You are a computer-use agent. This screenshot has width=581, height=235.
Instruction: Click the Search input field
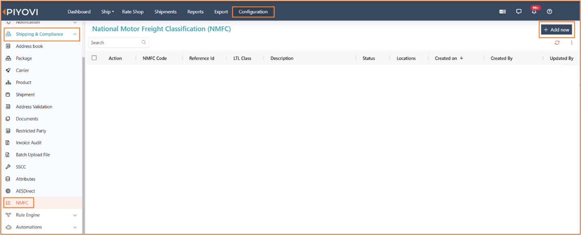click(118, 43)
